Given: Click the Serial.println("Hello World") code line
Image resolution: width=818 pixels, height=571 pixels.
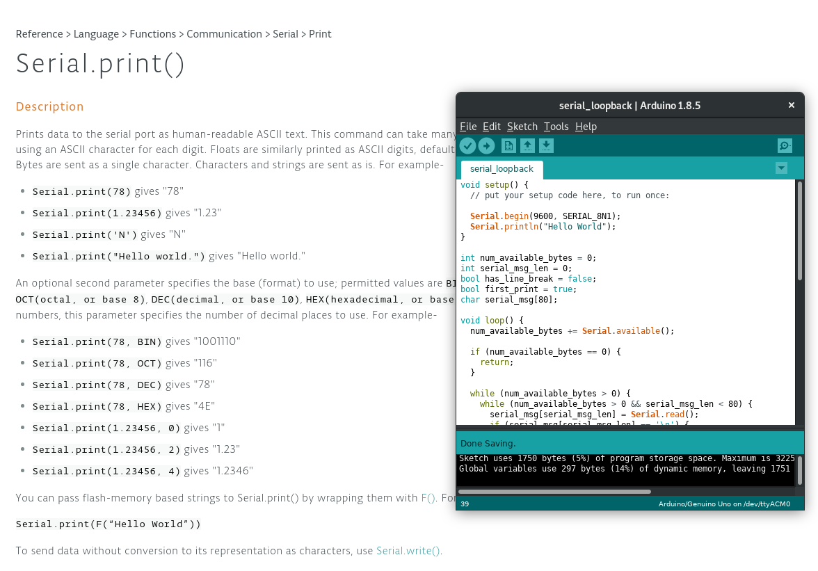Looking at the screenshot, I should click(x=543, y=226).
